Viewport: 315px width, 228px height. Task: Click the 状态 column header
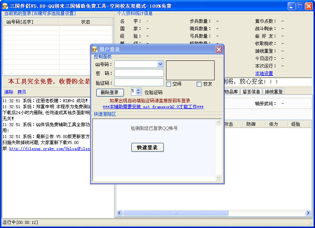coord(85,22)
